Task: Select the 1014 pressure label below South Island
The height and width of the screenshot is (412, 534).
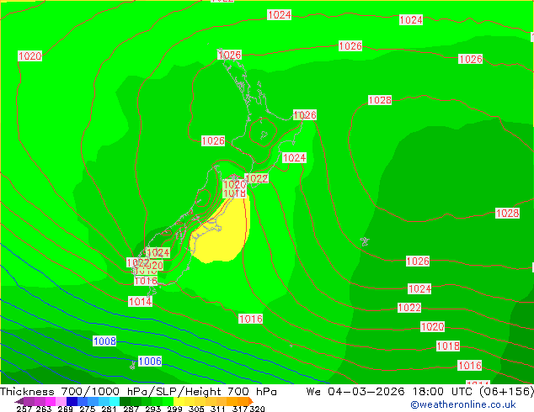Action: pos(141,302)
